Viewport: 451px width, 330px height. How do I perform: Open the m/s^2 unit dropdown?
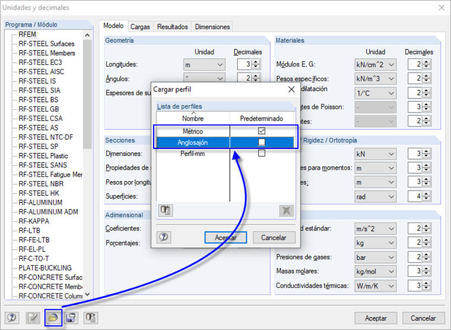click(x=376, y=229)
